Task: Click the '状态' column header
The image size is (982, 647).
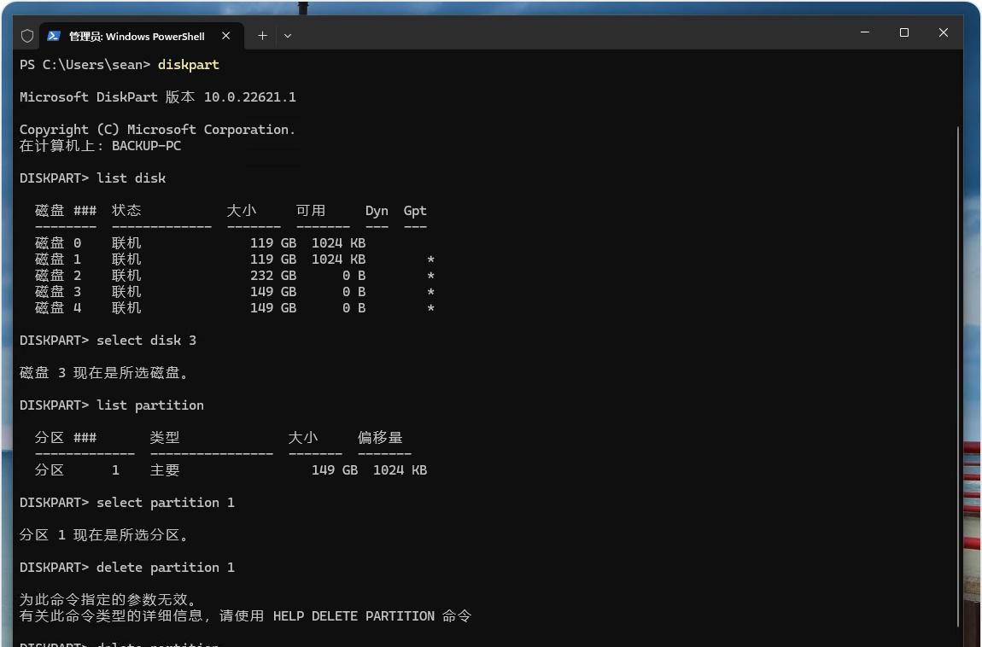Action: click(126, 211)
